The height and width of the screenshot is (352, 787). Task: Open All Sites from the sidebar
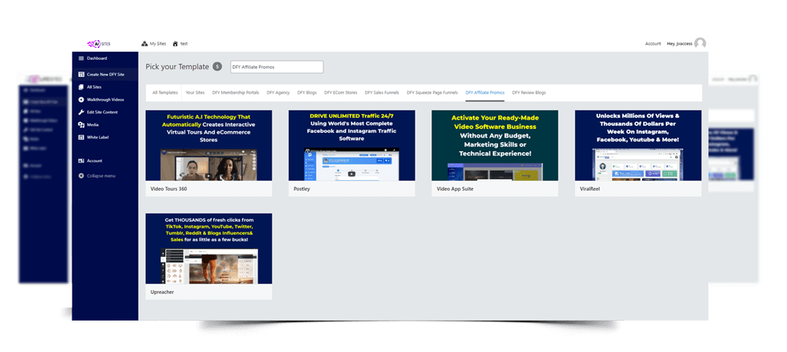click(x=94, y=86)
